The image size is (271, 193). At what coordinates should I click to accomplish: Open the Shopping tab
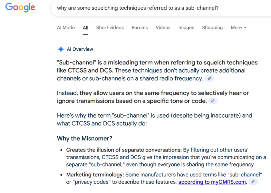pyautogui.click(x=212, y=28)
